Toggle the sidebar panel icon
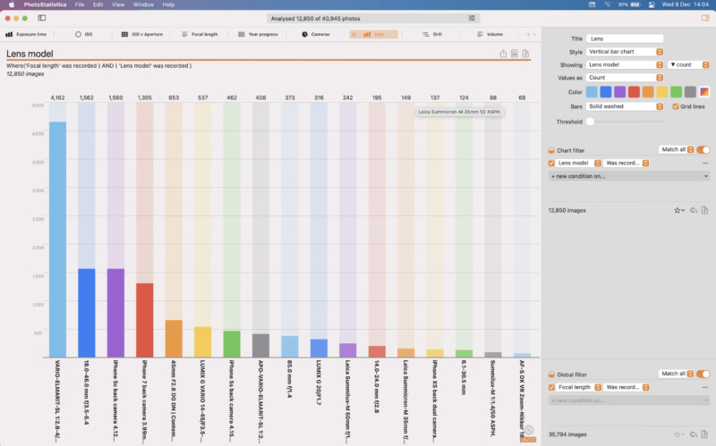716x446 pixels. click(41, 18)
